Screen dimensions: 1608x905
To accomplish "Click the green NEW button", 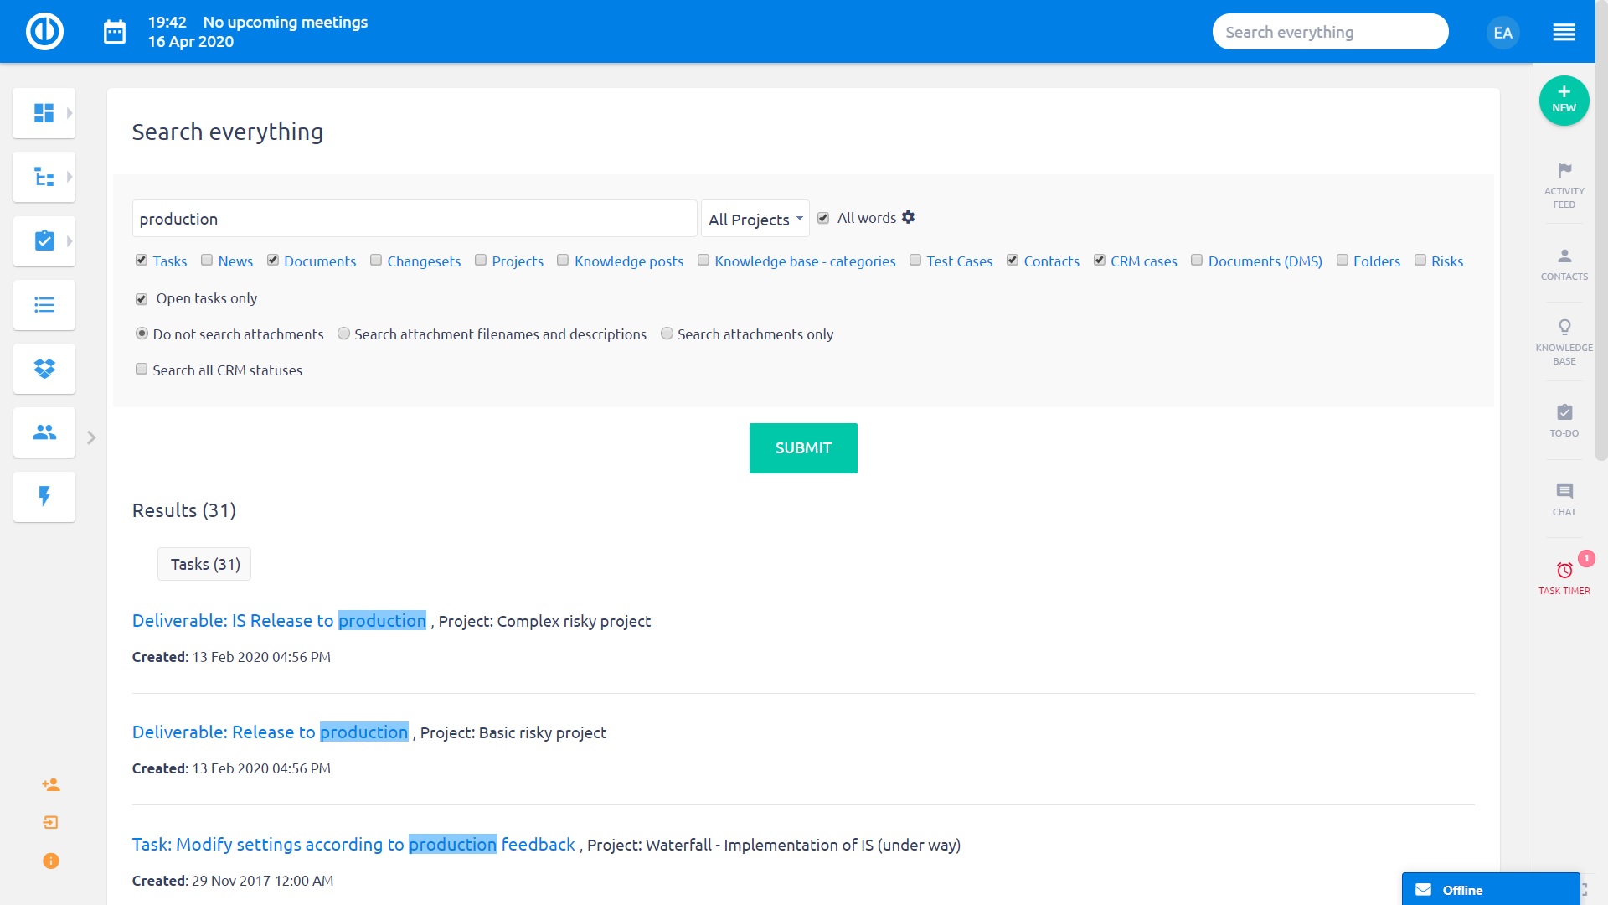I will 1564,101.
